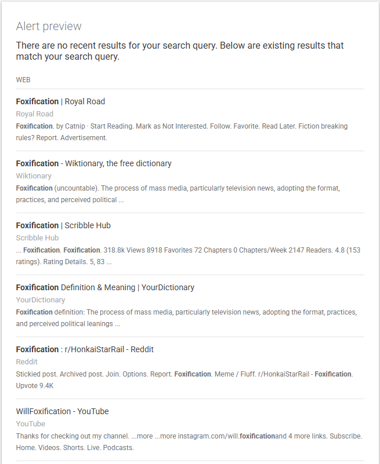This screenshot has height=464, width=380.
Task: Click the Royal Road source label
Action: pyautogui.click(x=34, y=114)
